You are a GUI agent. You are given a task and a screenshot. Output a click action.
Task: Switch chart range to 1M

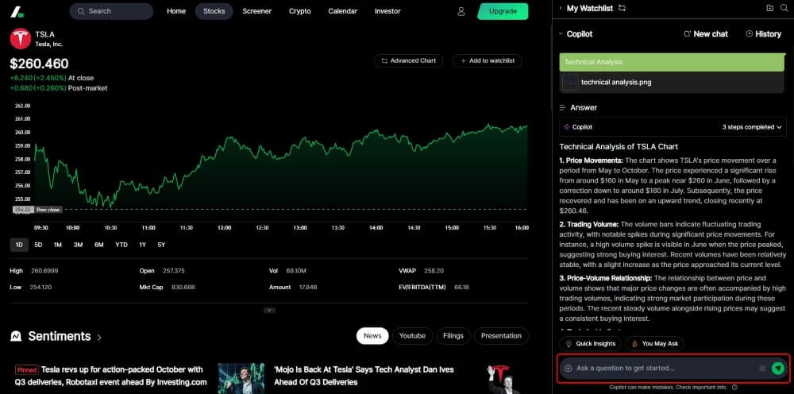58,245
